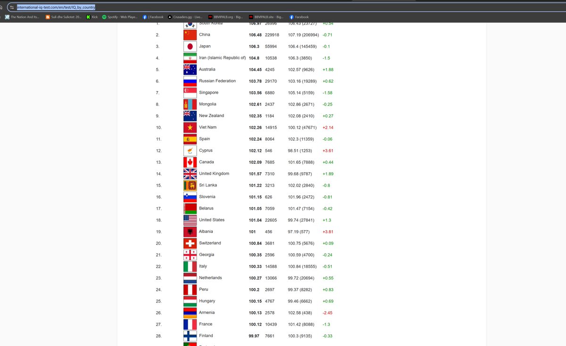Click the Netherlands flag image
The image size is (566, 346).
tap(190, 278)
